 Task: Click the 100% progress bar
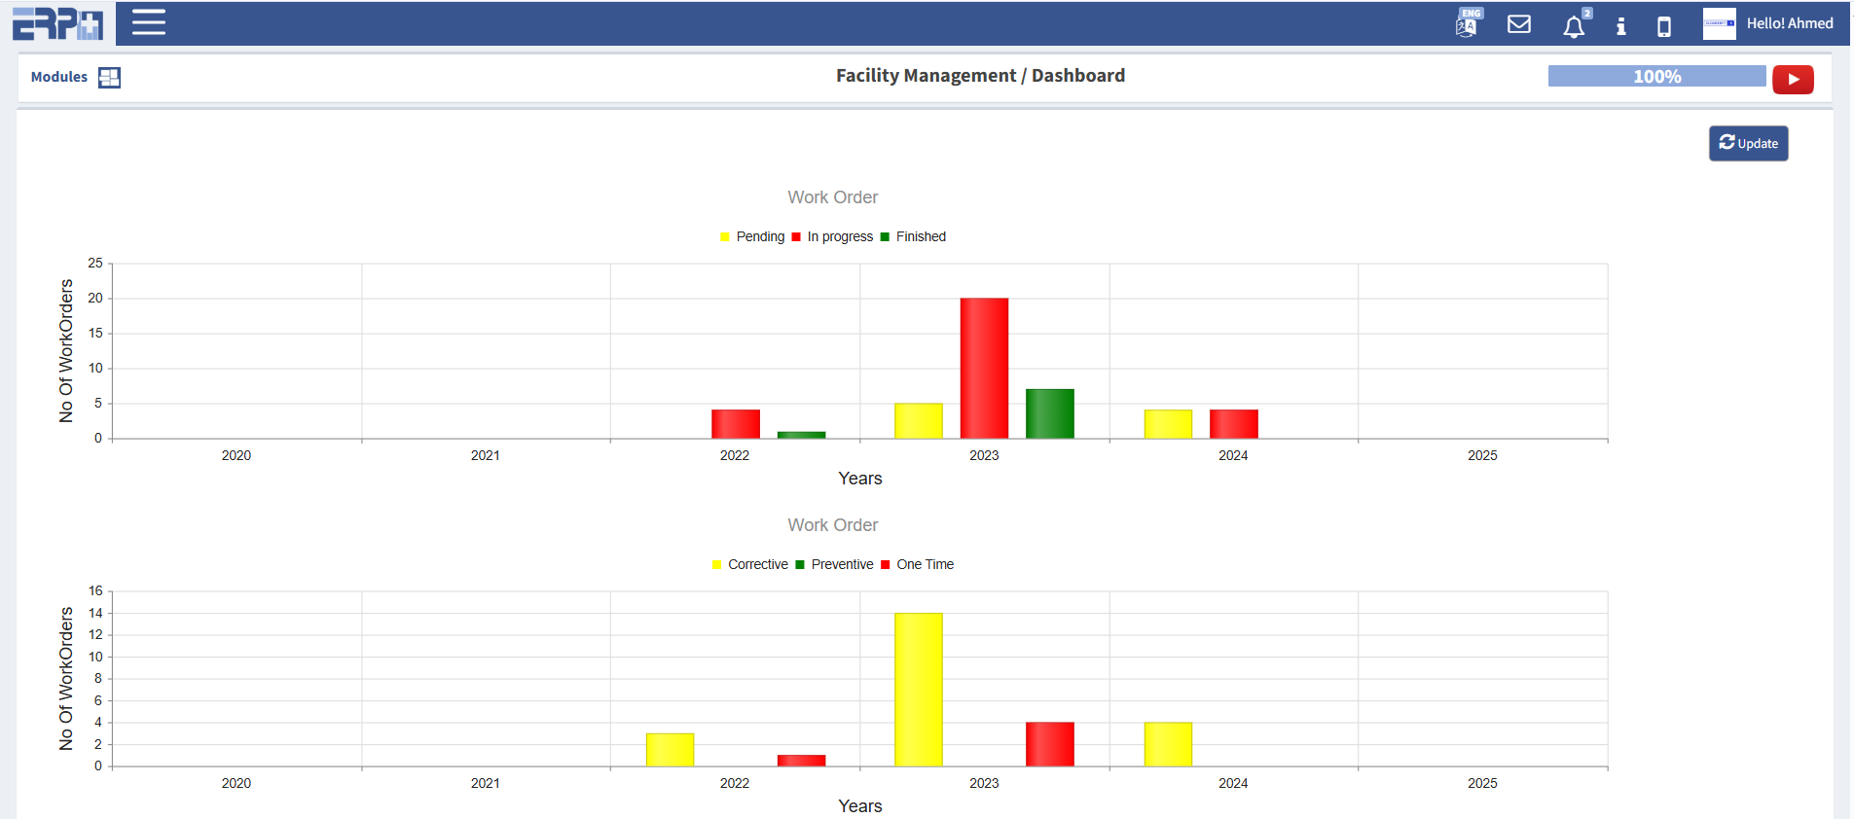point(1656,76)
